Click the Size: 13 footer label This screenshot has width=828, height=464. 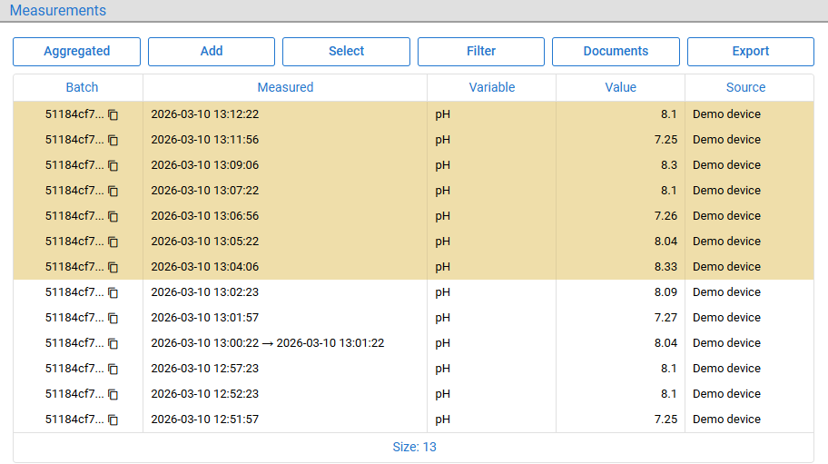[x=414, y=447]
